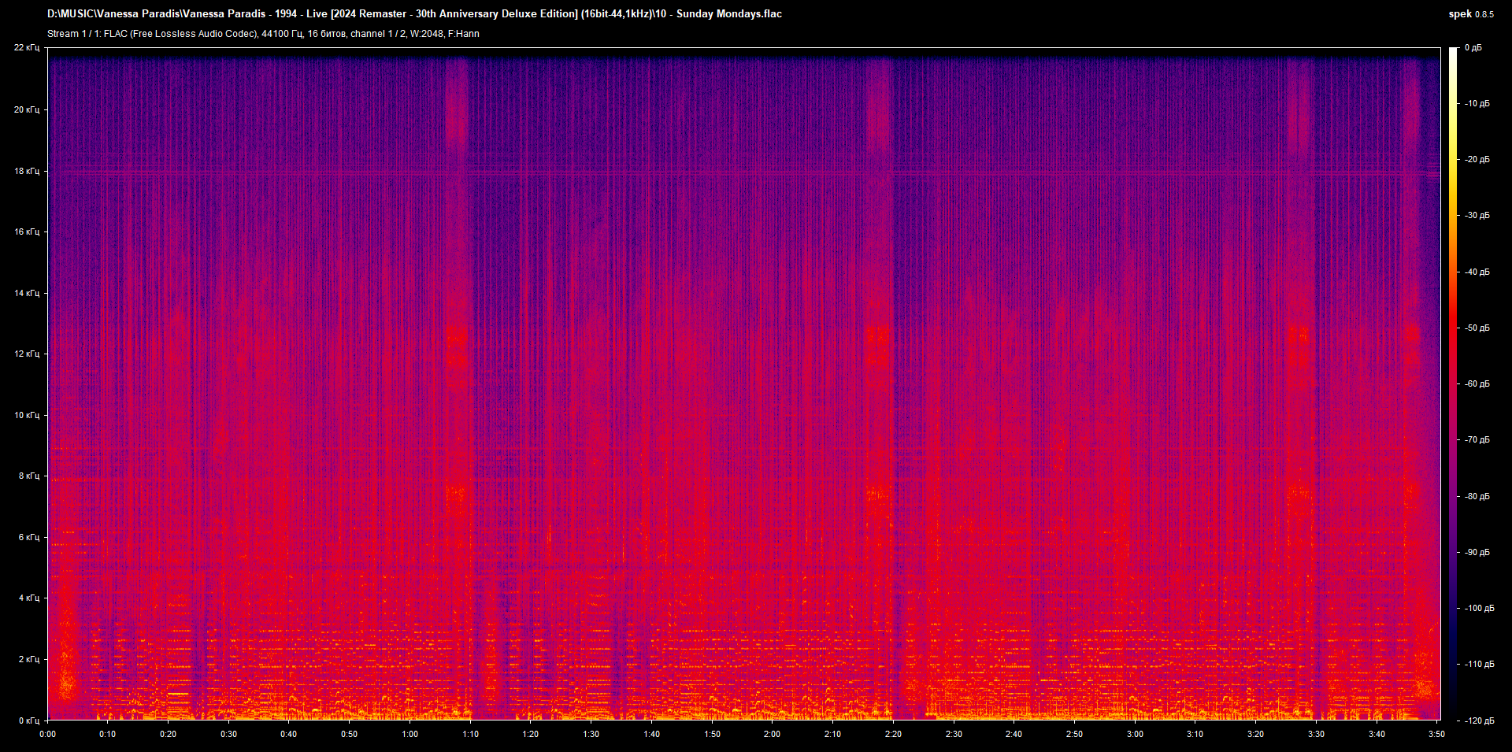This screenshot has width=1512, height=752.
Task: Click the 0:00 timestamp on the timeline
Action: 47,734
